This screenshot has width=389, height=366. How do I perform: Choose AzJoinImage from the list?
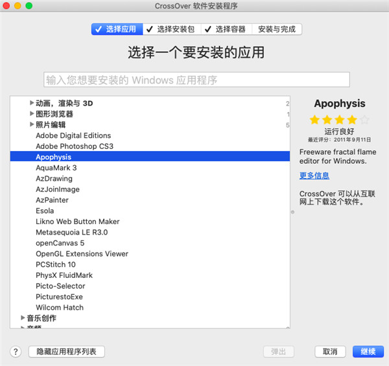coord(150,189)
